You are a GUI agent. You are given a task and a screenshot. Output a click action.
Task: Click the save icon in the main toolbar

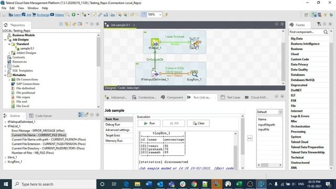tap(4, 15)
